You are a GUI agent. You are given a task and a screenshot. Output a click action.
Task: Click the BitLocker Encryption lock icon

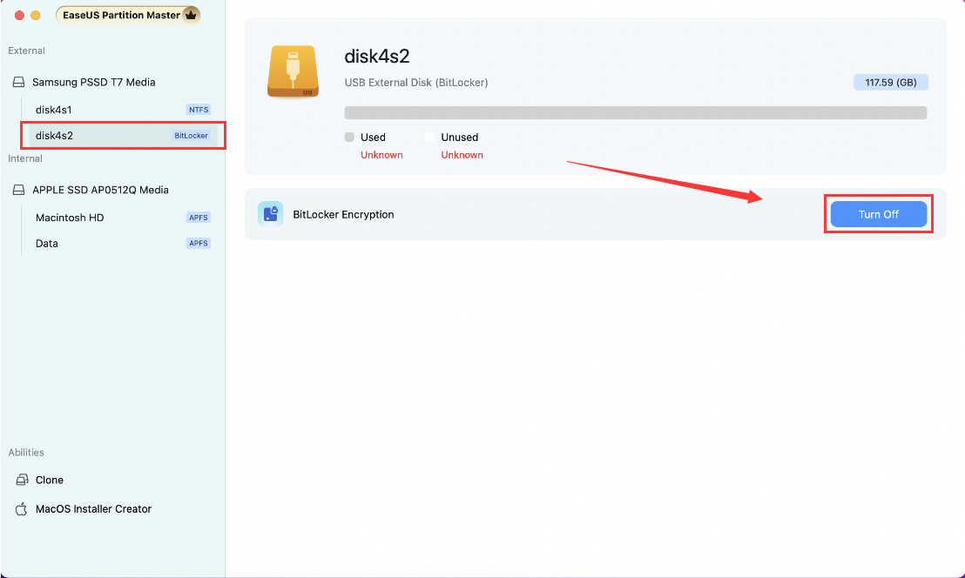point(271,214)
